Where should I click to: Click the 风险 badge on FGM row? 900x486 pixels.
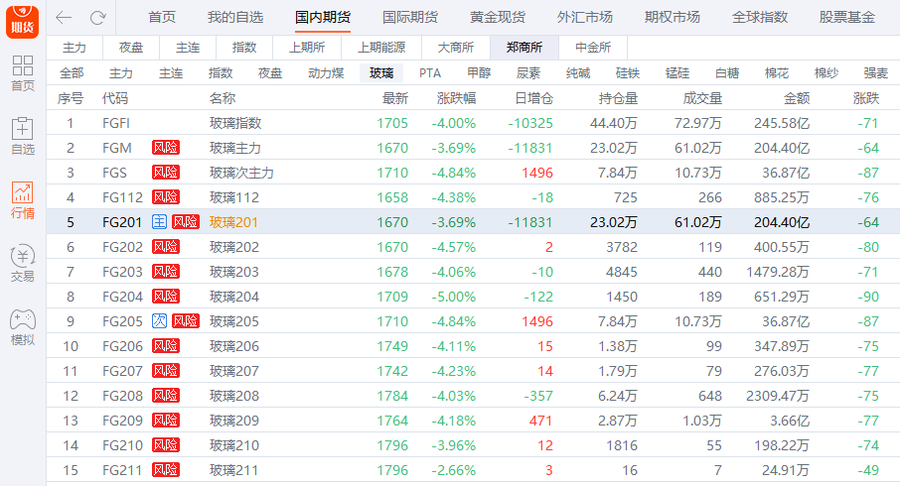(166, 148)
